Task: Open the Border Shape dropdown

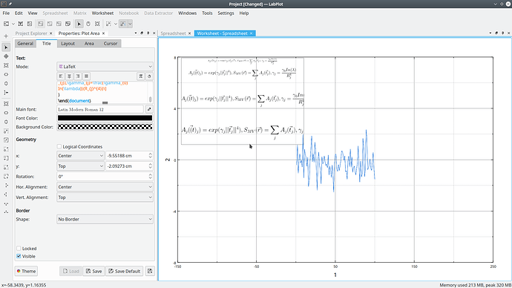Action: tap(105, 220)
